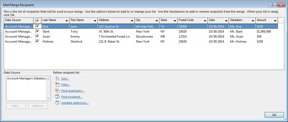Click the address 'W. 50th St.'
The width and height of the screenshot is (288, 122).
click(x=106, y=32)
